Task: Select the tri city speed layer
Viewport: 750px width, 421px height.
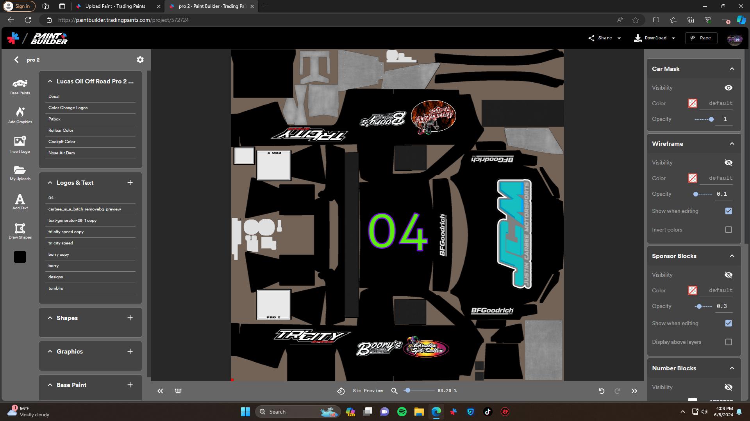Action: coord(61,243)
